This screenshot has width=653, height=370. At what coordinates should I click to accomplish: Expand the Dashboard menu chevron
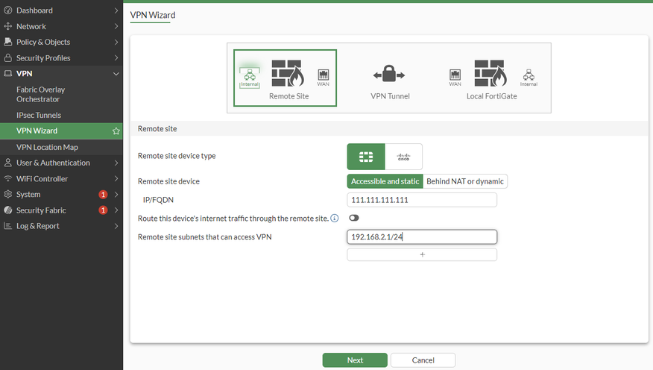116,10
